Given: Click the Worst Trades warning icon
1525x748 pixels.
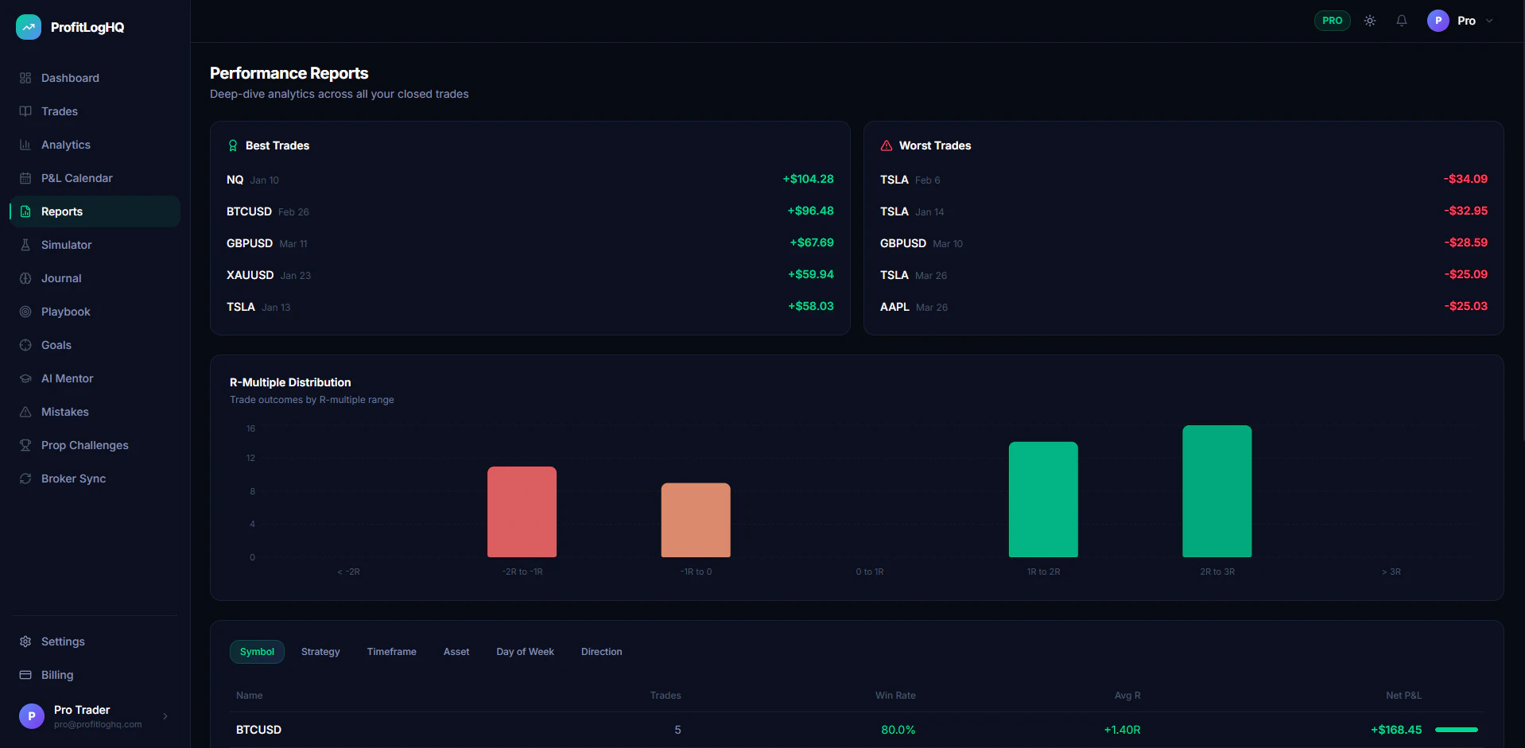Looking at the screenshot, I should (887, 145).
